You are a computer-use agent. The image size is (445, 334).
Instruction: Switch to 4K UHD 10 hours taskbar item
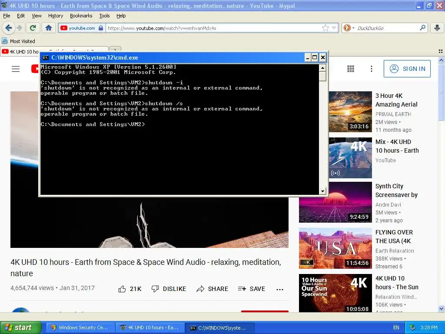[149, 327]
